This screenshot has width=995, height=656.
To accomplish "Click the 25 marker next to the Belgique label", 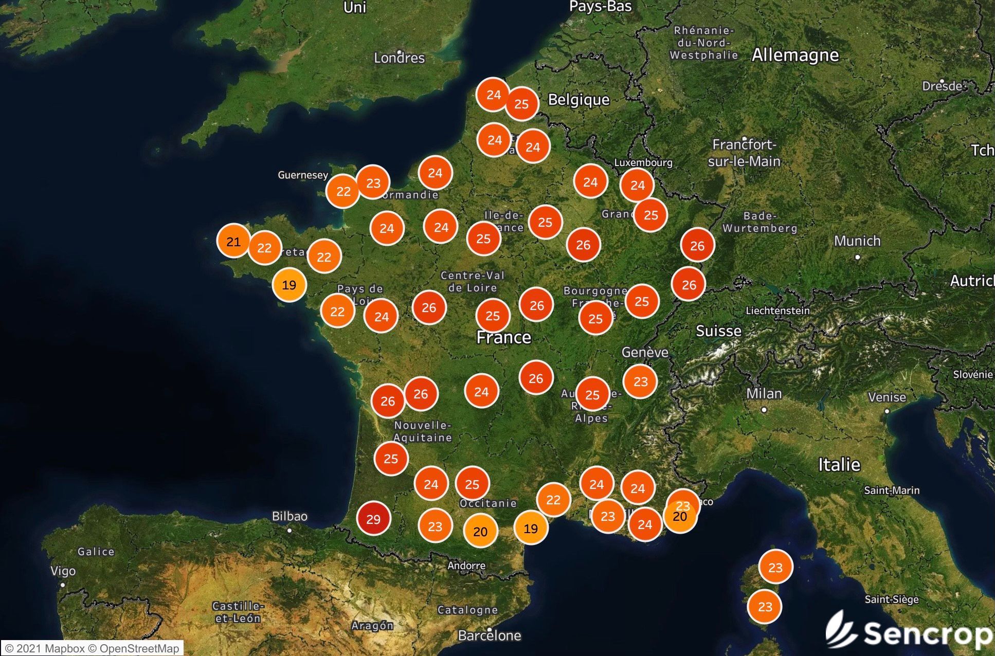I will [521, 104].
